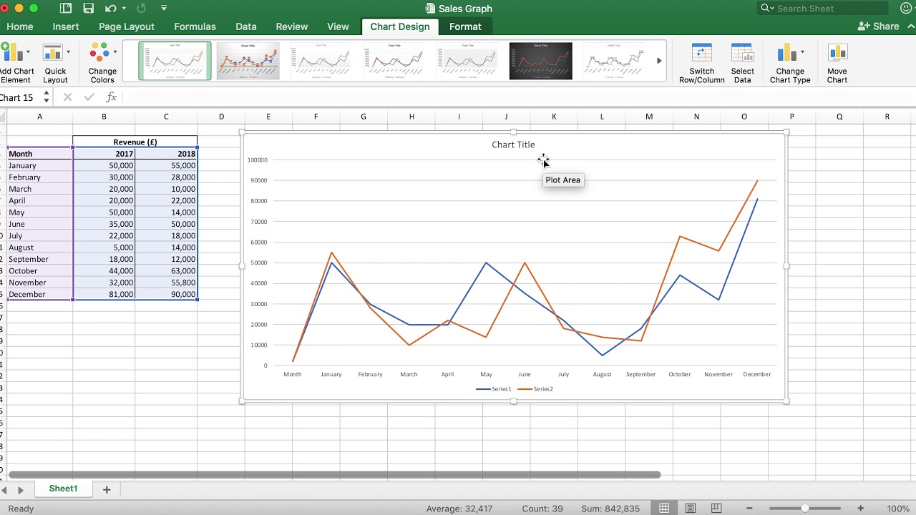
Task: Click the Save icon in title bar
Action: point(89,9)
